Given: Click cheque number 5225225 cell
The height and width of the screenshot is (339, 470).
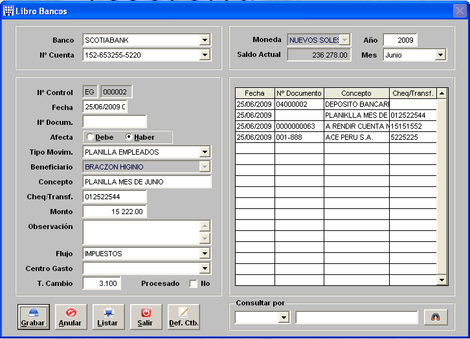Looking at the screenshot, I should tap(413, 137).
